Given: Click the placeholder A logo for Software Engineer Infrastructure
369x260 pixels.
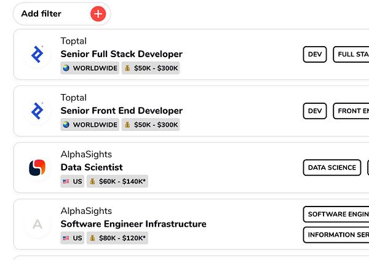Looking at the screenshot, I should 37,224.
